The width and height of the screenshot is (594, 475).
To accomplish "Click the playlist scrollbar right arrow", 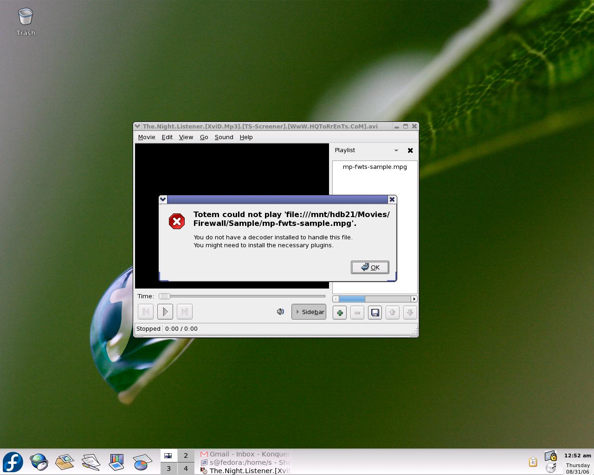I will click(414, 299).
